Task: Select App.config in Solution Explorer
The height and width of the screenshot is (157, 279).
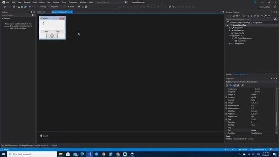Action: [239, 33]
